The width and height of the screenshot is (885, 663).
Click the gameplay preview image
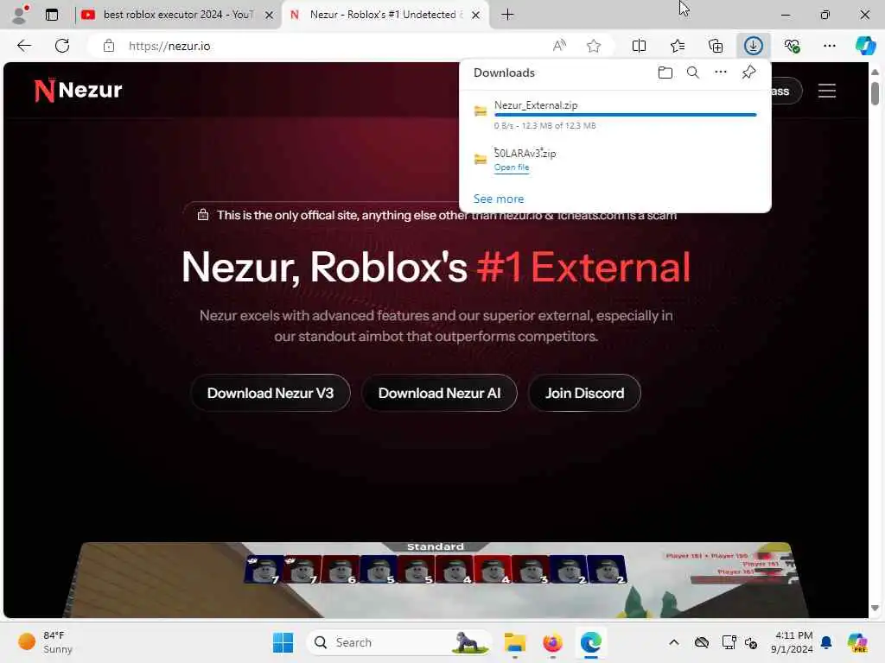pyautogui.click(x=436, y=579)
